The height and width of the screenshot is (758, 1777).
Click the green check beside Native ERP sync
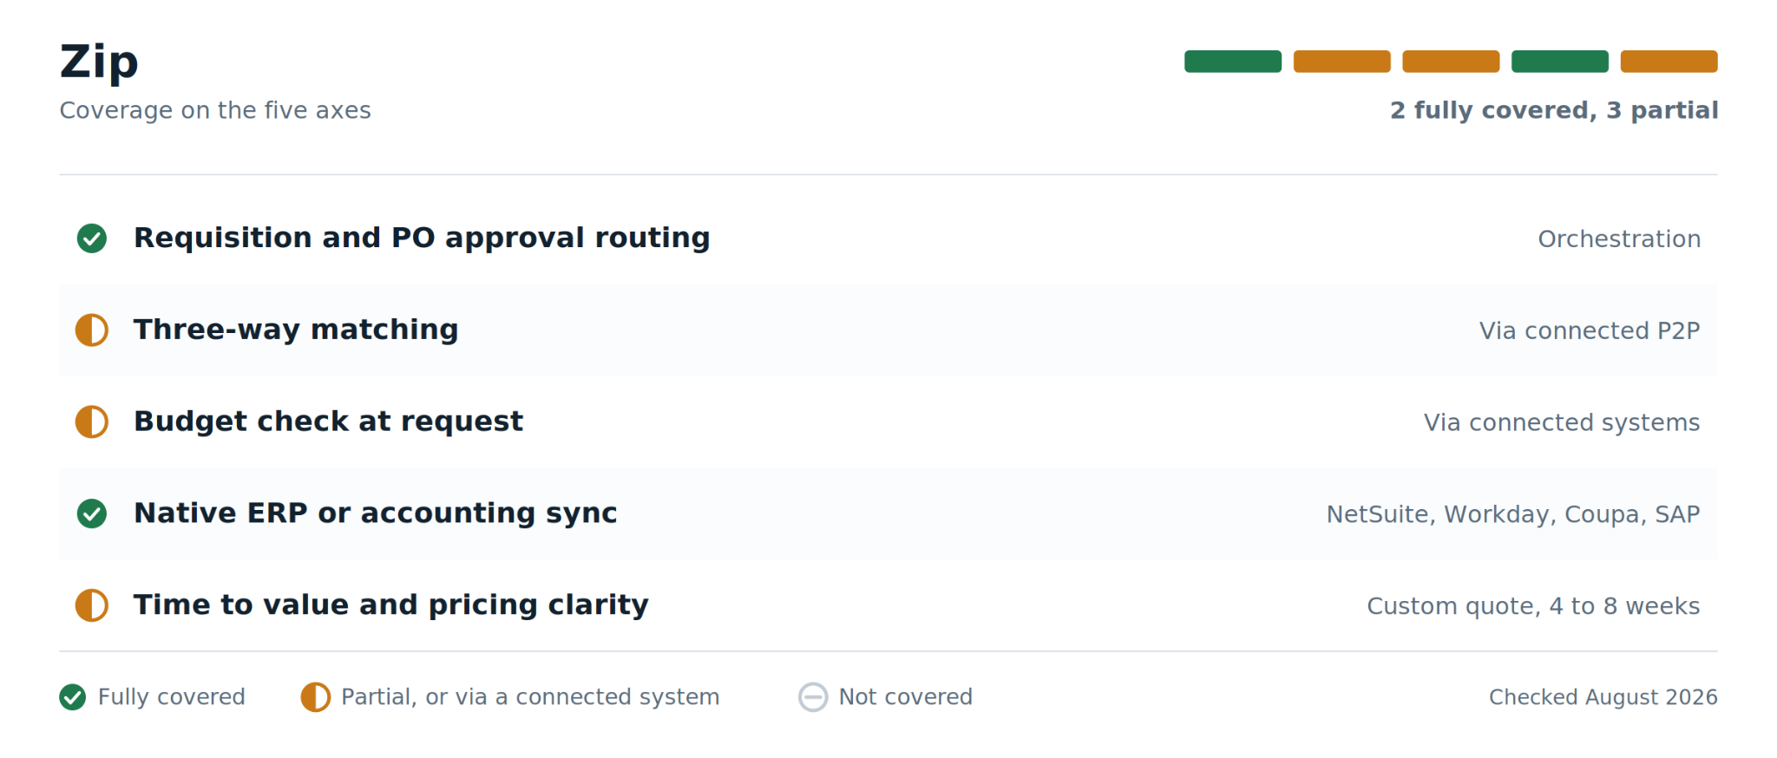pos(92,513)
